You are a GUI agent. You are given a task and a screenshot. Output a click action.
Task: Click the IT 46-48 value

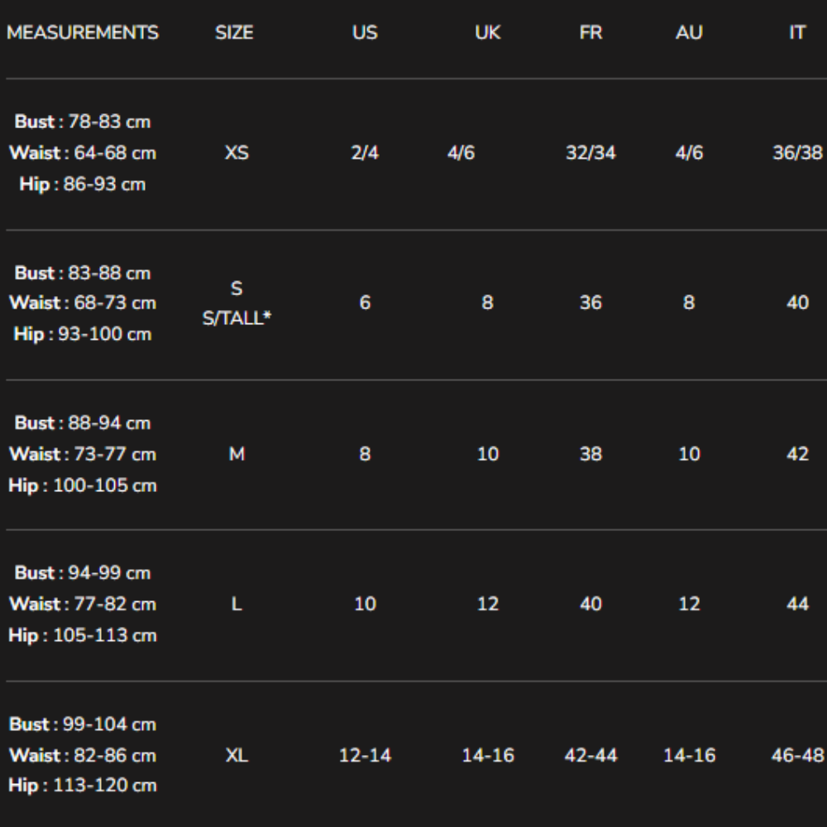(x=797, y=755)
